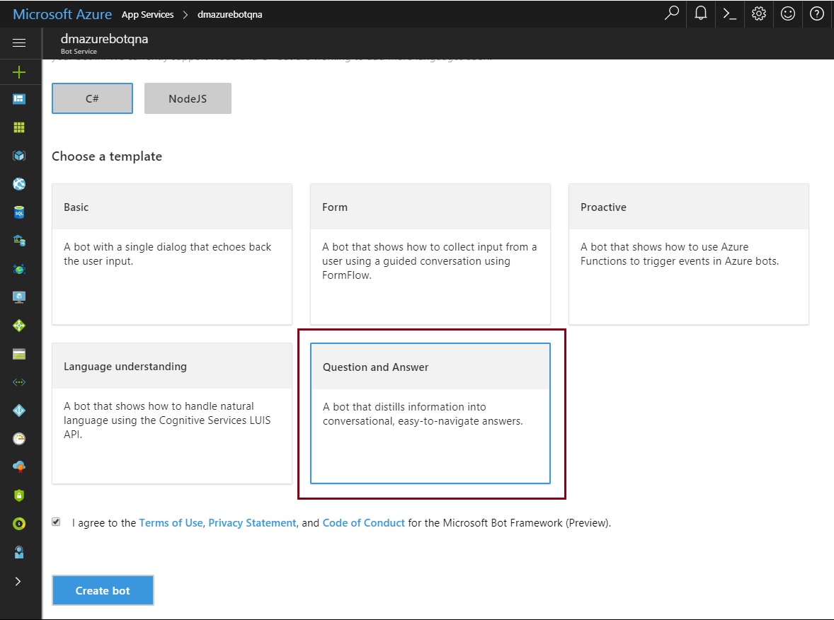
Task: Open the sidebar hamburger menu
Action: 21,44
